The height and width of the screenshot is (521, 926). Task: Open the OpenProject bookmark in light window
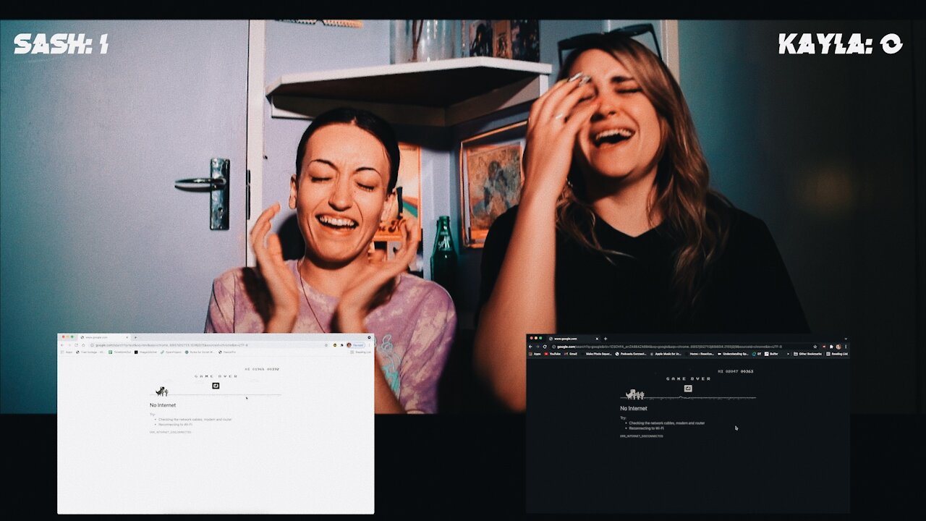171,352
